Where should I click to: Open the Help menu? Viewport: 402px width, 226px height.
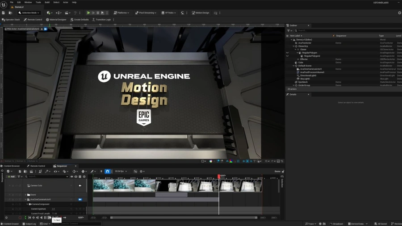(74, 2)
